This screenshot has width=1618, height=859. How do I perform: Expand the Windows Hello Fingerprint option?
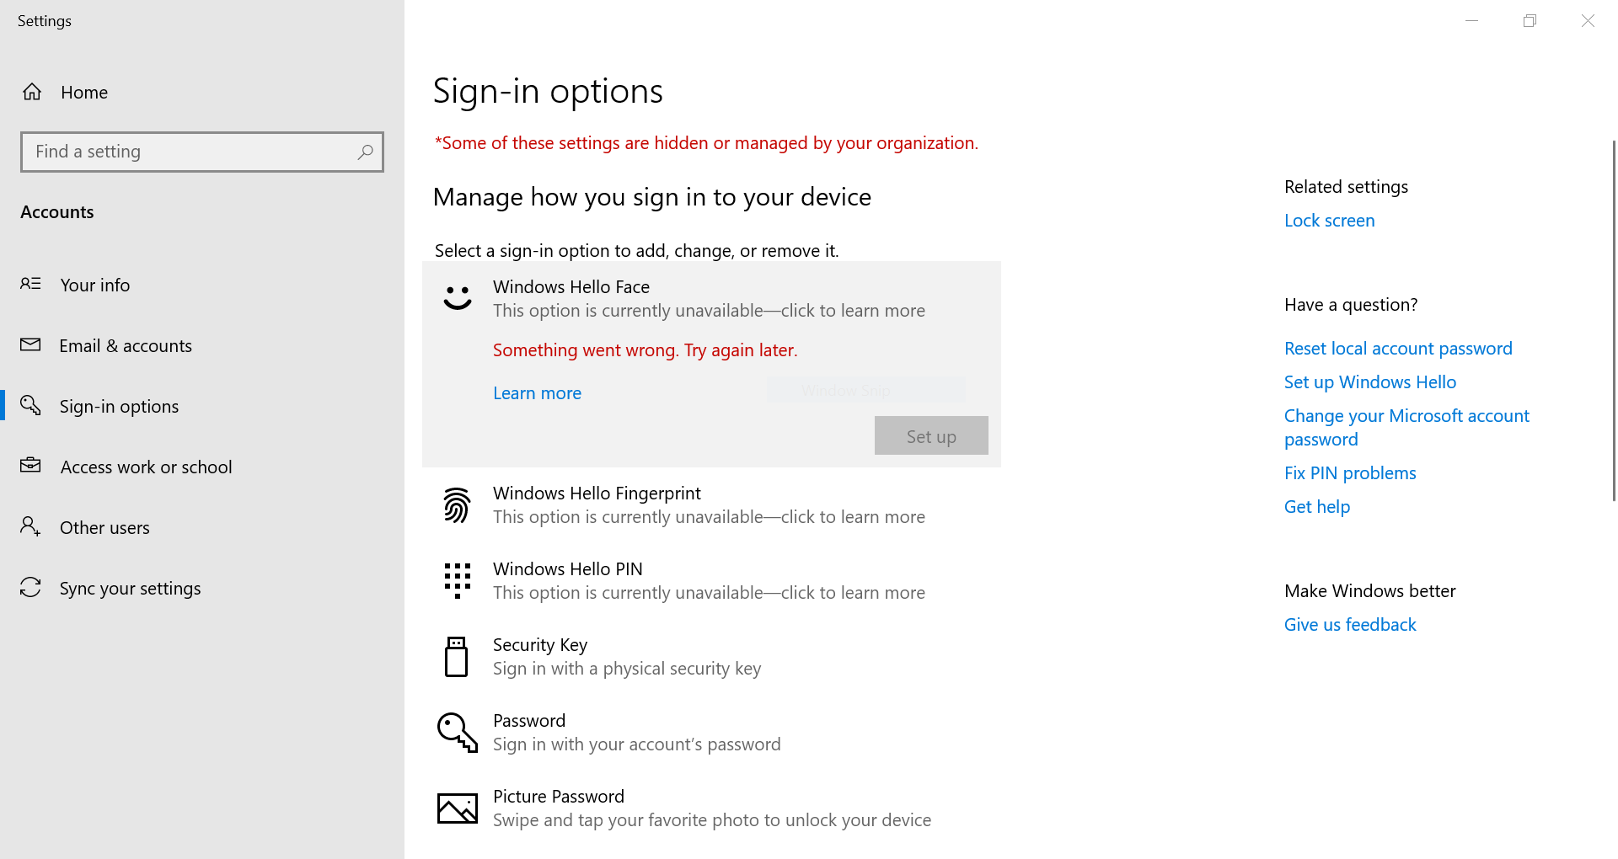tap(711, 505)
